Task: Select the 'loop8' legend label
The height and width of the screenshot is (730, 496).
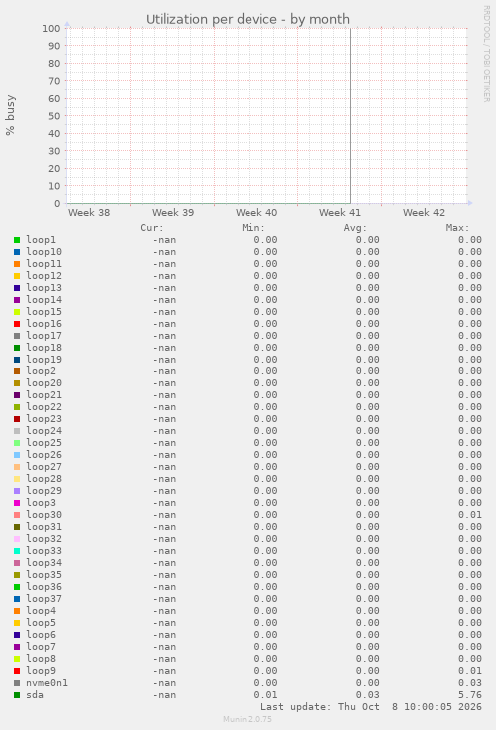Action: 41,659
